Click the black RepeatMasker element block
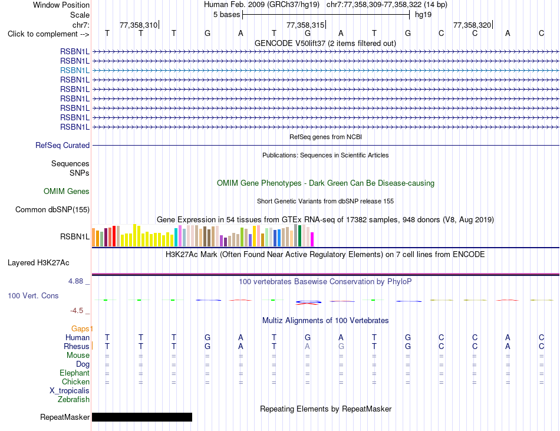 142,417
